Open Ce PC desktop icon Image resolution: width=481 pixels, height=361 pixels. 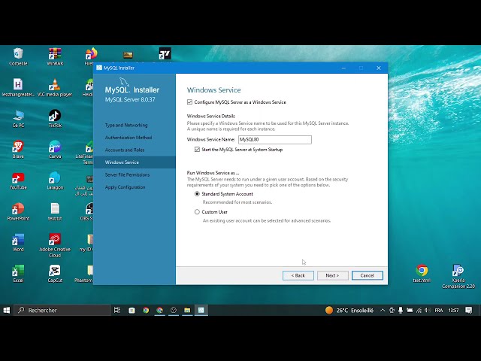18,119
